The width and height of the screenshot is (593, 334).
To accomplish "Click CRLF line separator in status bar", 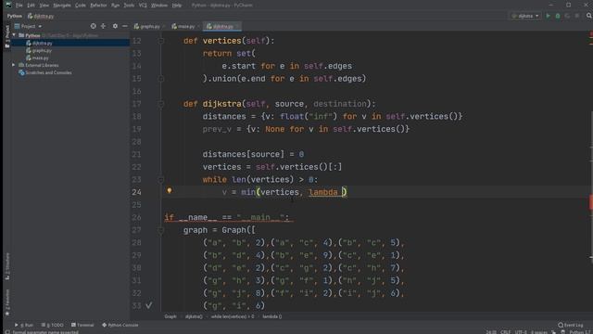I will pos(506,332).
